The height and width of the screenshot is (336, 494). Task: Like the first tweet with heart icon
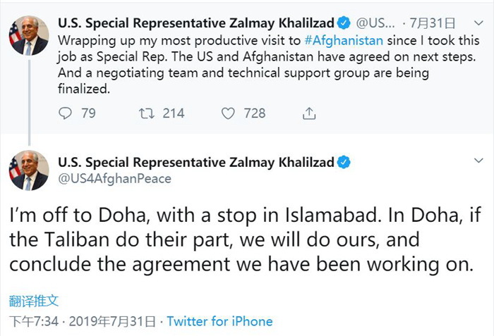click(x=227, y=113)
